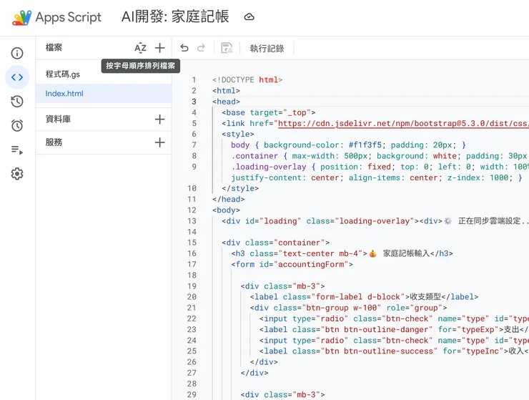Click the btn-outline-danger label line
The width and height of the screenshot is (529, 400).
(394, 329)
